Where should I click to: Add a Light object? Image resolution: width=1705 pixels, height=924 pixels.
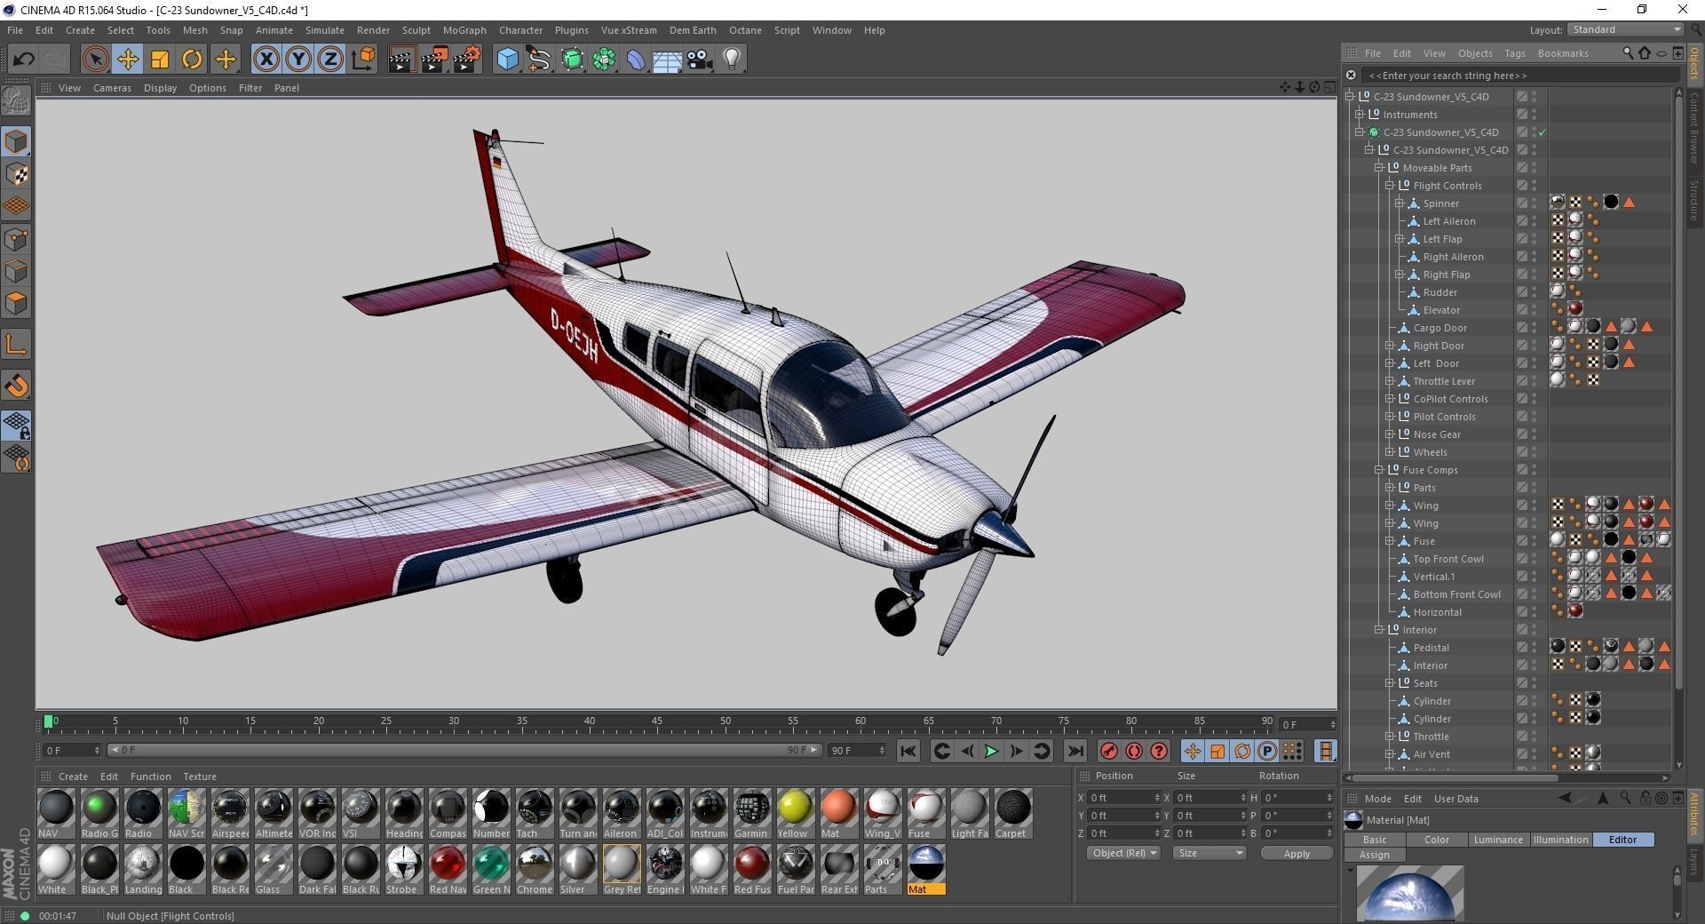coord(732,60)
